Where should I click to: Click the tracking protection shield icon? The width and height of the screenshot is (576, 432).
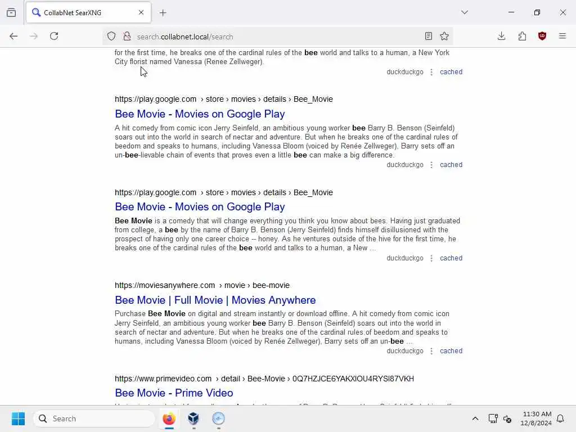pyautogui.click(x=111, y=36)
